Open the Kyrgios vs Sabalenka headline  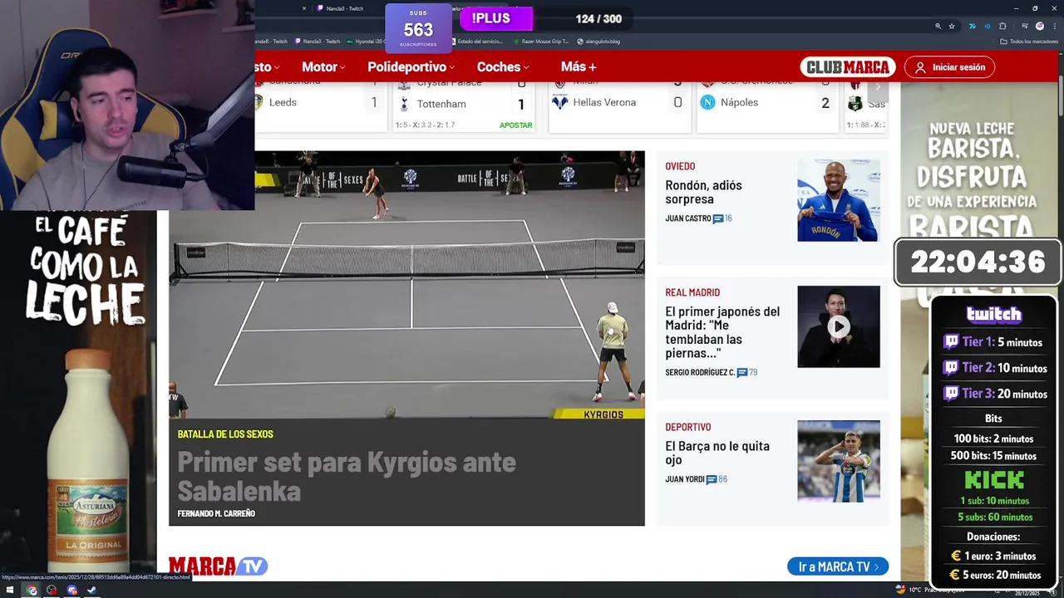(347, 476)
